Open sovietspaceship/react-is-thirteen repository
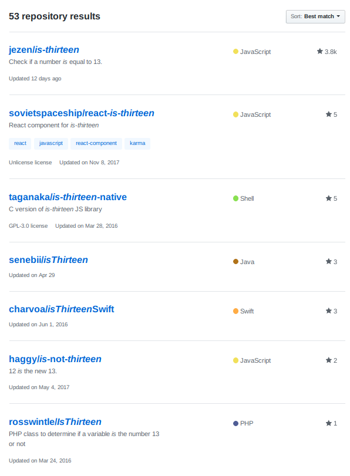The image size is (350, 476). [x=82, y=113]
